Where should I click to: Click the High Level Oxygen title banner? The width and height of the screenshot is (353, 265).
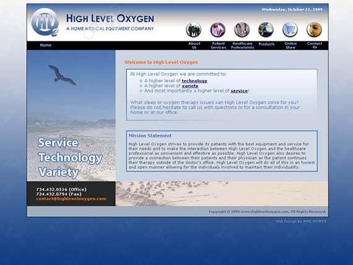click(110, 22)
